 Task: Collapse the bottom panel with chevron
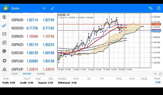point(4,74)
